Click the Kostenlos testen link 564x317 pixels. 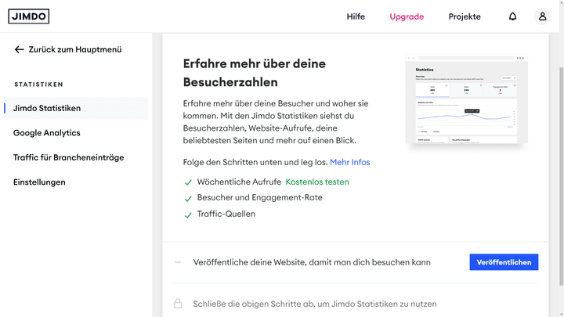click(317, 182)
